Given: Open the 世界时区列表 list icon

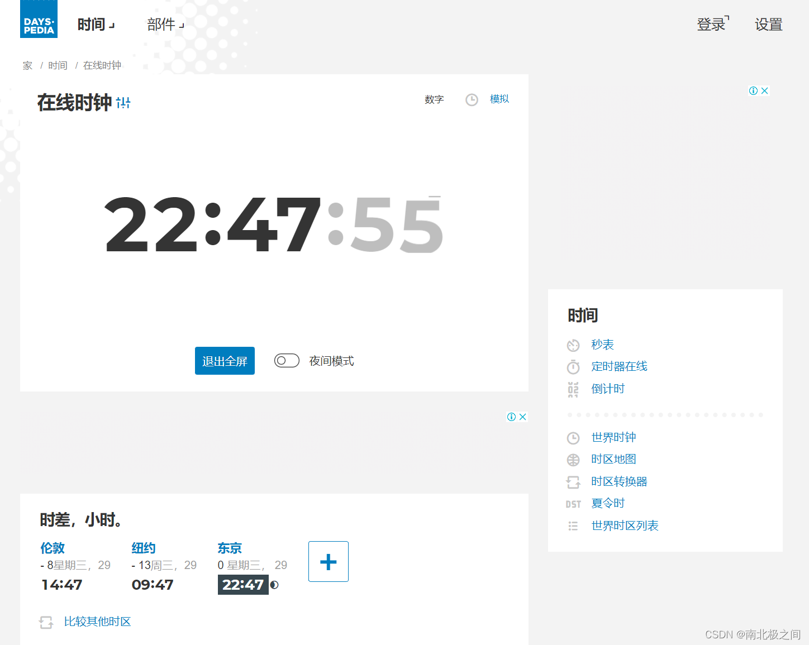Looking at the screenshot, I should pyautogui.click(x=573, y=525).
